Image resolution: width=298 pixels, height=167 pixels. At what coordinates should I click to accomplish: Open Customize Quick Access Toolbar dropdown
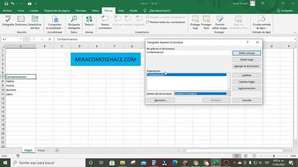point(36,4)
